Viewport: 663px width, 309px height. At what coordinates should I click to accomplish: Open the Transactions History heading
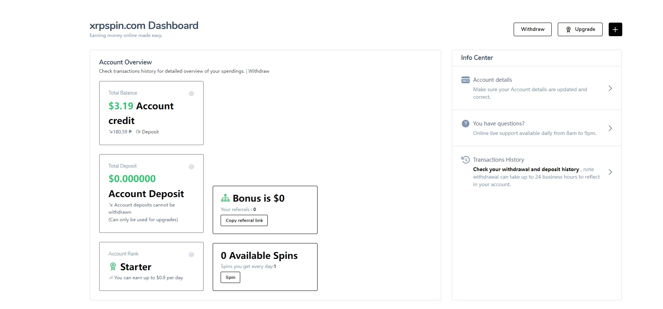coord(499,160)
